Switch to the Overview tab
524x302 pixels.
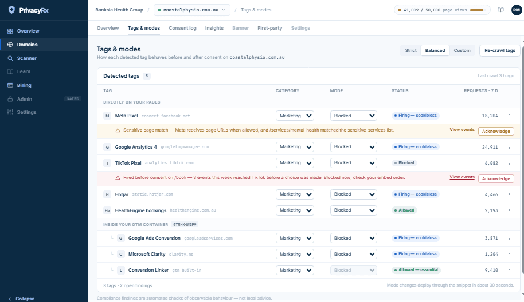(x=108, y=29)
